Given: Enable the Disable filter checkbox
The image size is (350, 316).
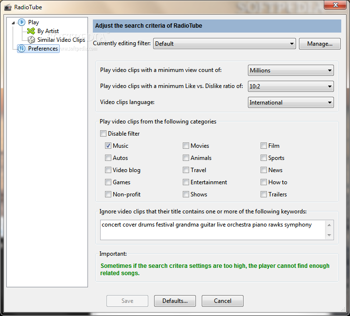Looking at the screenshot, I should click(103, 134).
